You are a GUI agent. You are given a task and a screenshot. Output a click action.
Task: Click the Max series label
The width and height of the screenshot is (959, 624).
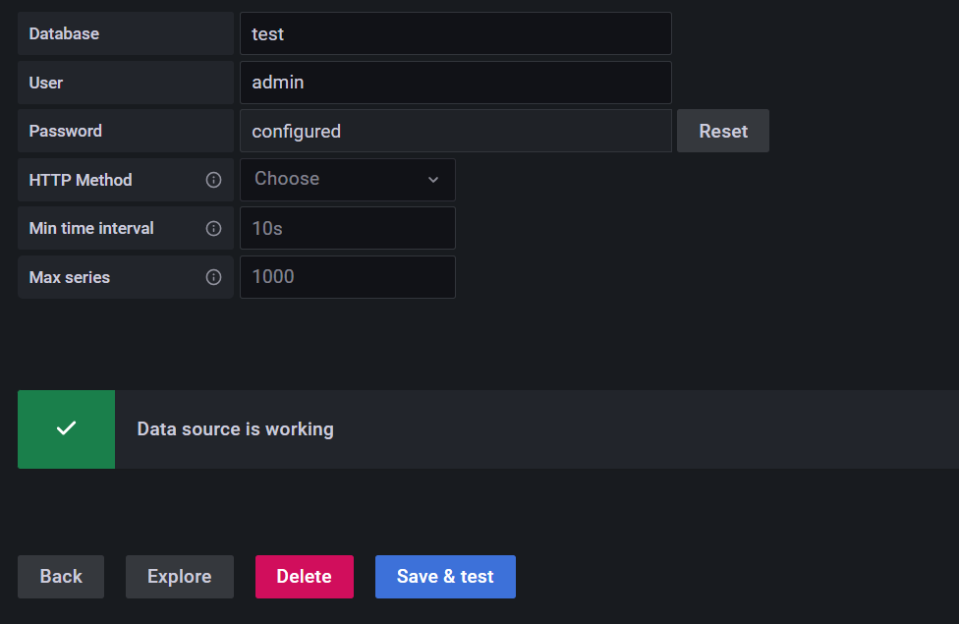tap(70, 277)
